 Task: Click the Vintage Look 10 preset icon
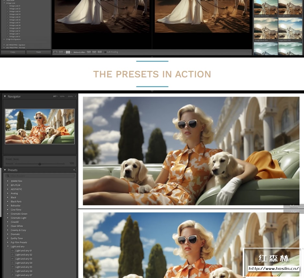point(7,31)
